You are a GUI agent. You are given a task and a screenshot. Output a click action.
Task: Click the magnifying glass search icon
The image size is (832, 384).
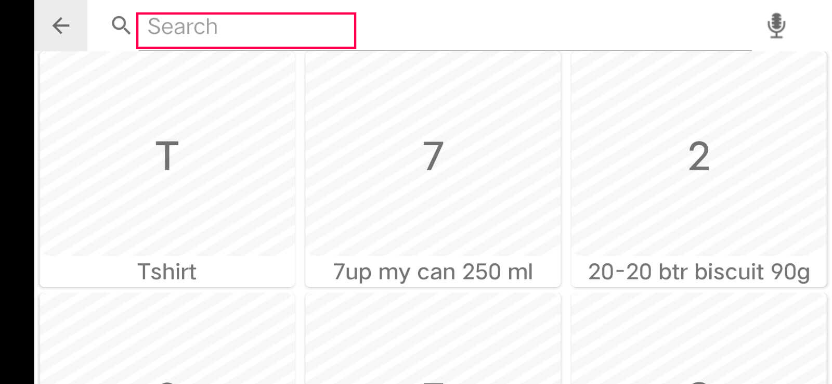[121, 25]
